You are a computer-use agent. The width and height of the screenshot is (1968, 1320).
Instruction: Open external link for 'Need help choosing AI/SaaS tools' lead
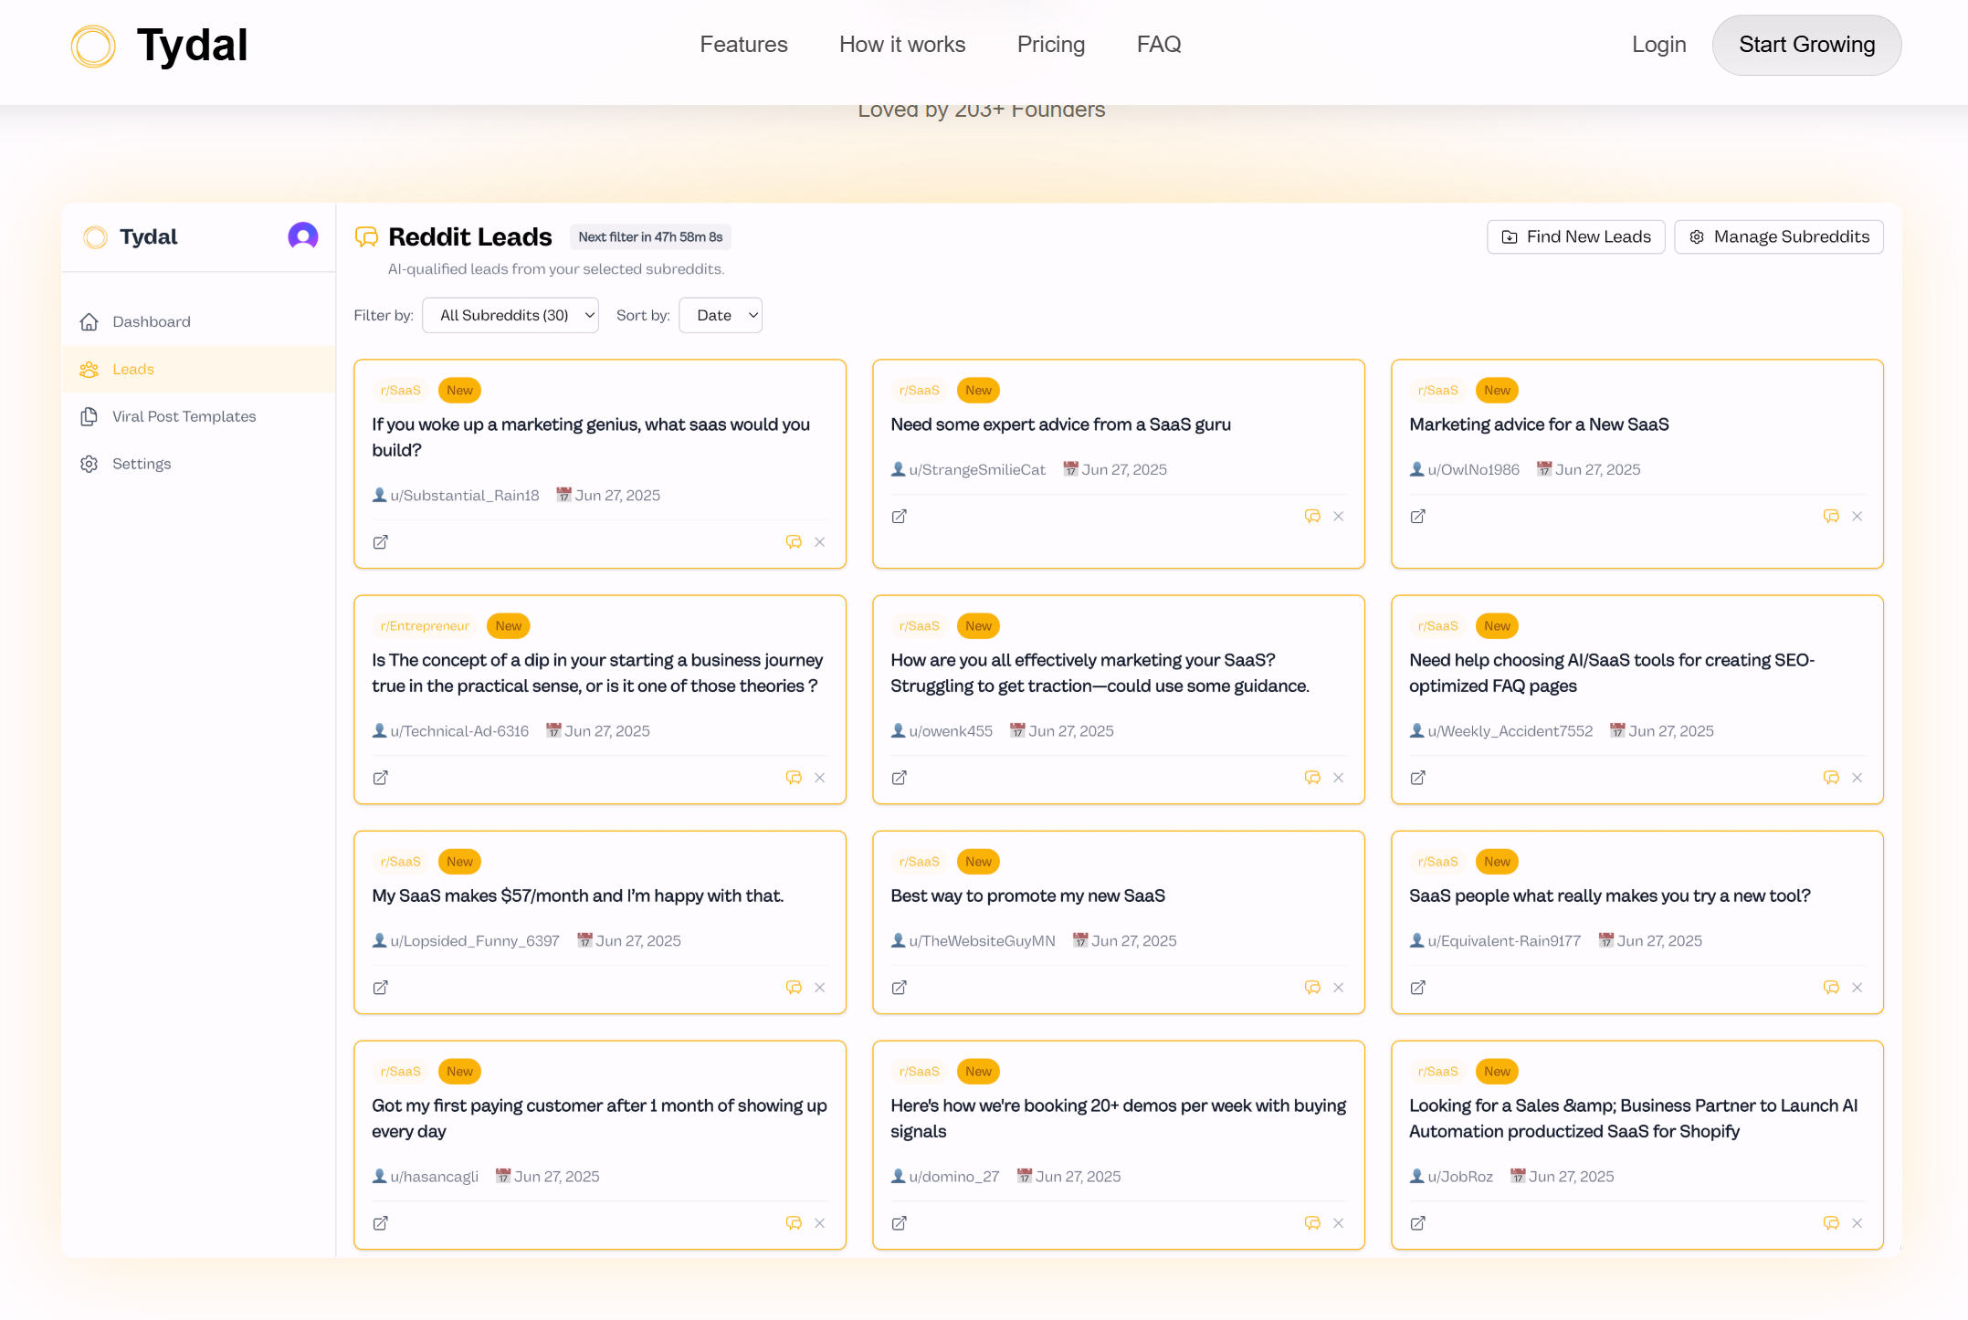(x=1418, y=778)
